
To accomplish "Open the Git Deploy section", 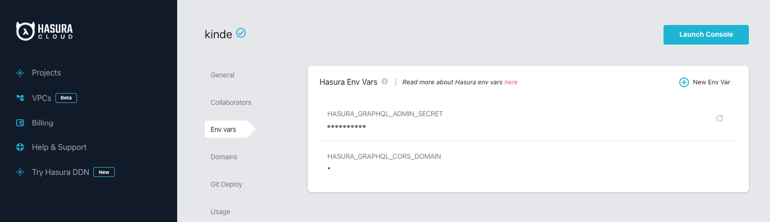I will point(226,184).
